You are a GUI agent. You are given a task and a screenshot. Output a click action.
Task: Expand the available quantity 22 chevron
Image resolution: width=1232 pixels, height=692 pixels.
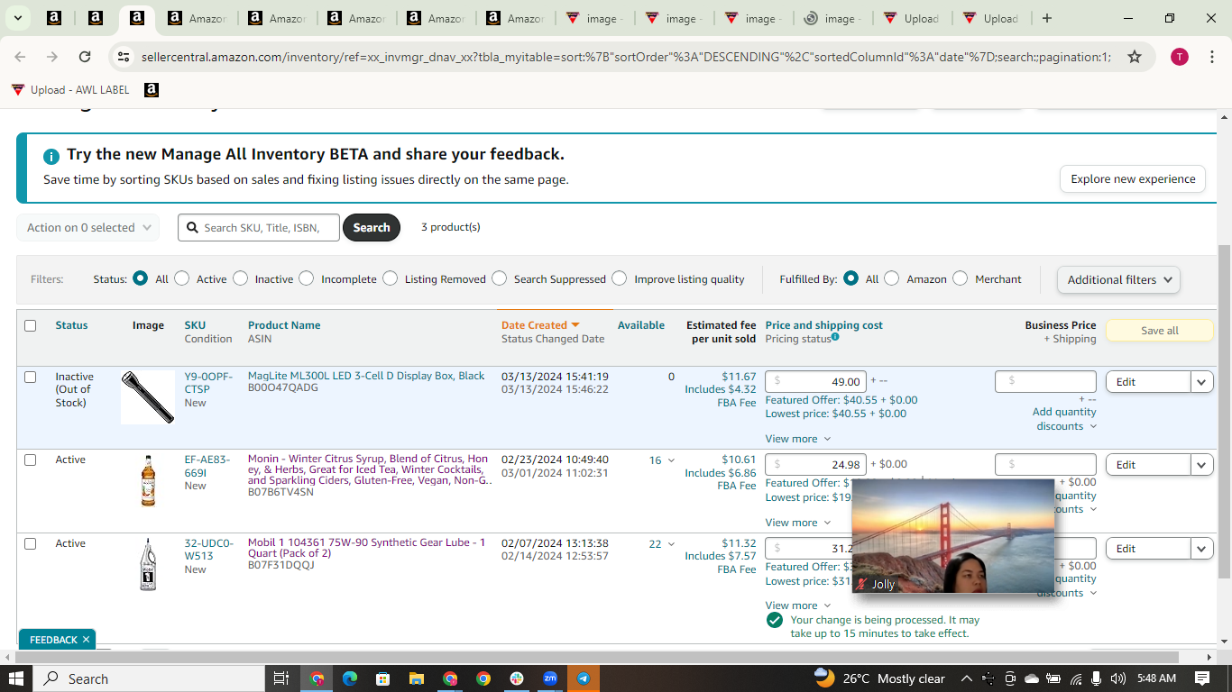click(671, 544)
